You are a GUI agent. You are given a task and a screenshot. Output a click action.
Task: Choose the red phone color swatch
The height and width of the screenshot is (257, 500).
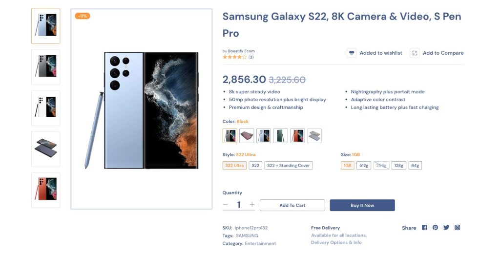[x=297, y=136]
